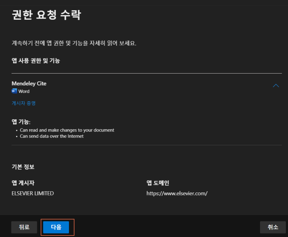The width and height of the screenshot is (288, 237).
Task: Open the 게시자 증명 link
Action: tap(23, 103)
